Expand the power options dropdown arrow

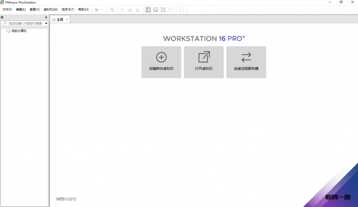pyautogui.click(x=102, y=10)
